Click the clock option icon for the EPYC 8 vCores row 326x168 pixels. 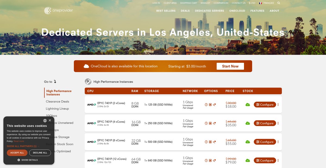coord(206,142)
